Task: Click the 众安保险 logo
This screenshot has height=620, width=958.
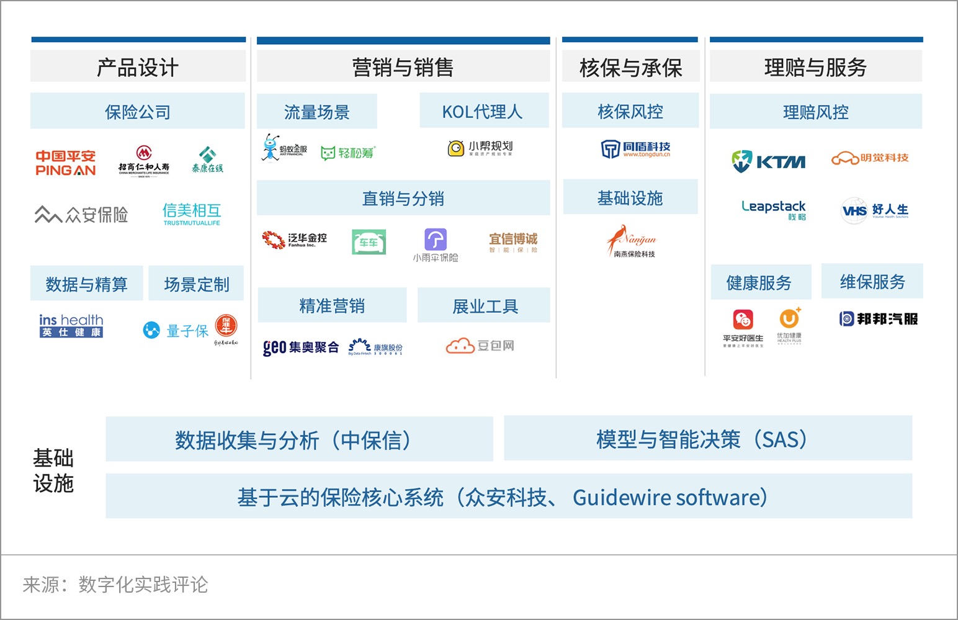Action: [x=81, y=215]
